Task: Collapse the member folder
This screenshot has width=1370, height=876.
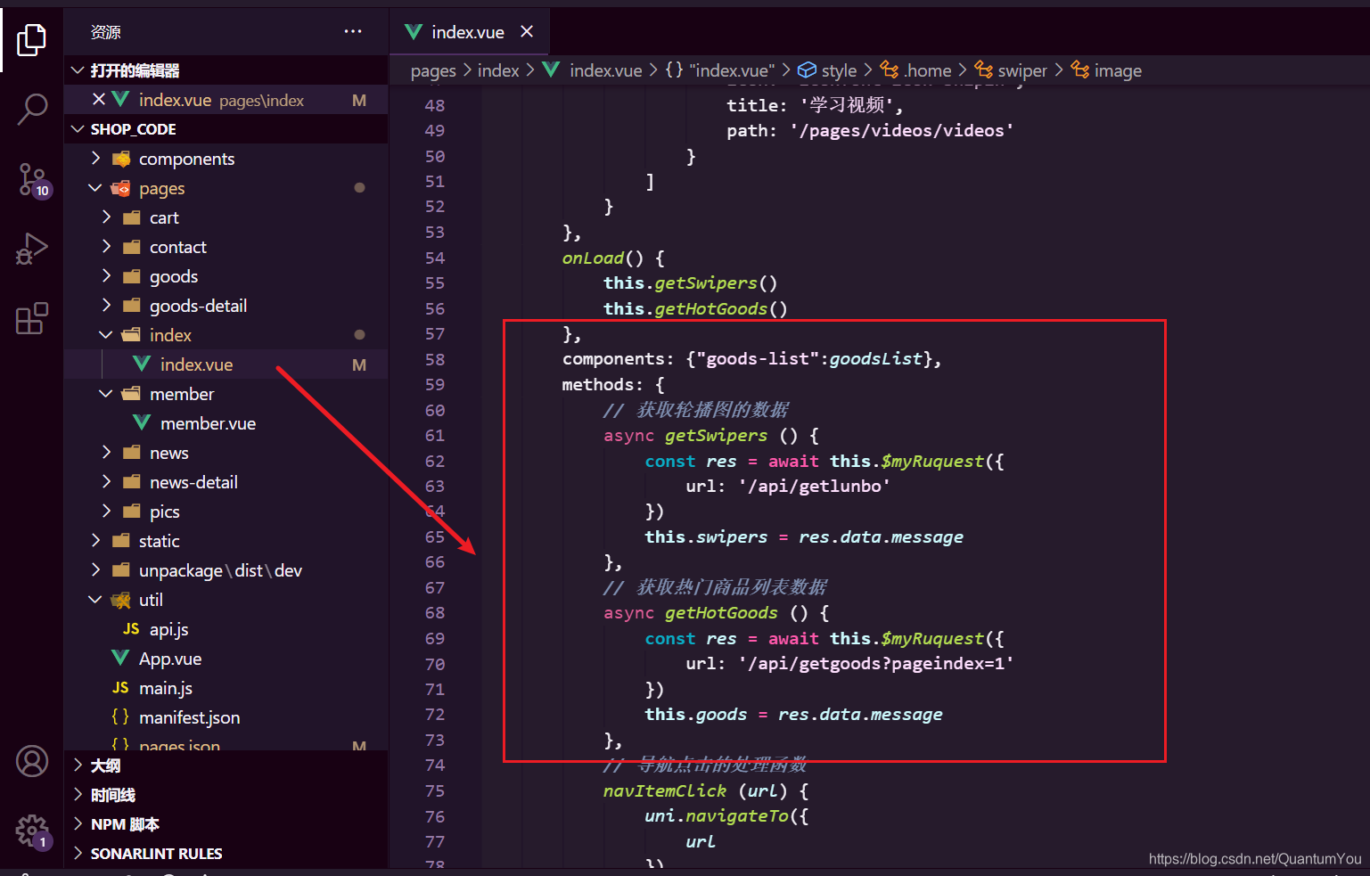Action: pos(226,394)
